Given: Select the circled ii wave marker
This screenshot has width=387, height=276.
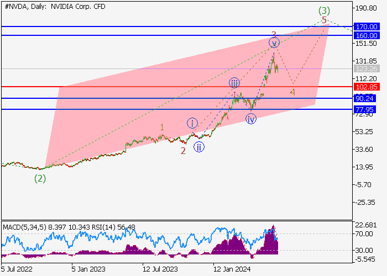Looking at the screenshot, I should pos(198,147).
